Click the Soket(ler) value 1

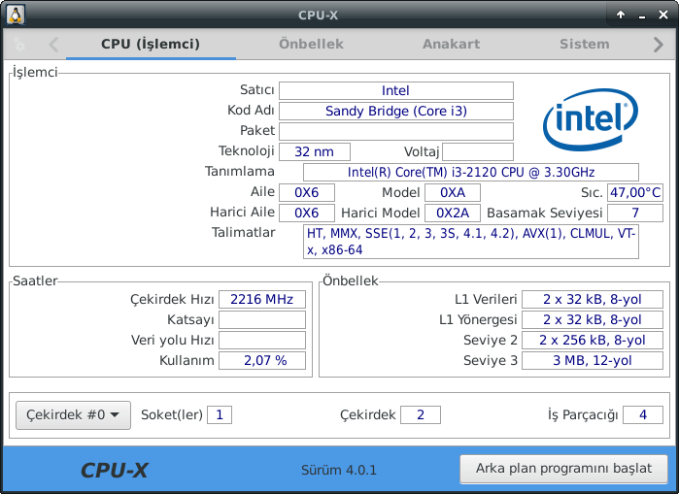click(220, 414)
